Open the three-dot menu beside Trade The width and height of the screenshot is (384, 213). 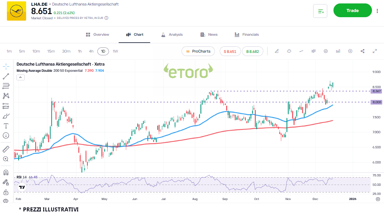(x=377, y=11)
